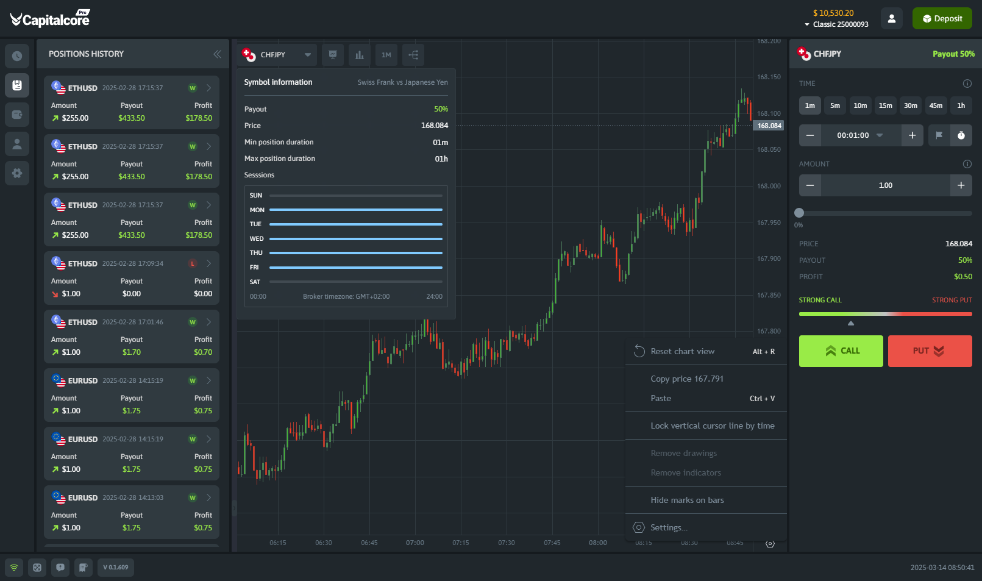Open the Classic 25000093 account dropdown
Screen dimensions: 982x581
[x=836, y=24]
